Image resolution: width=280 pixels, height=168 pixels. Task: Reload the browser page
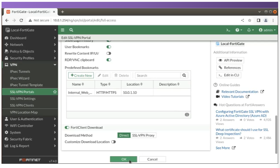[x=21, y=20]
